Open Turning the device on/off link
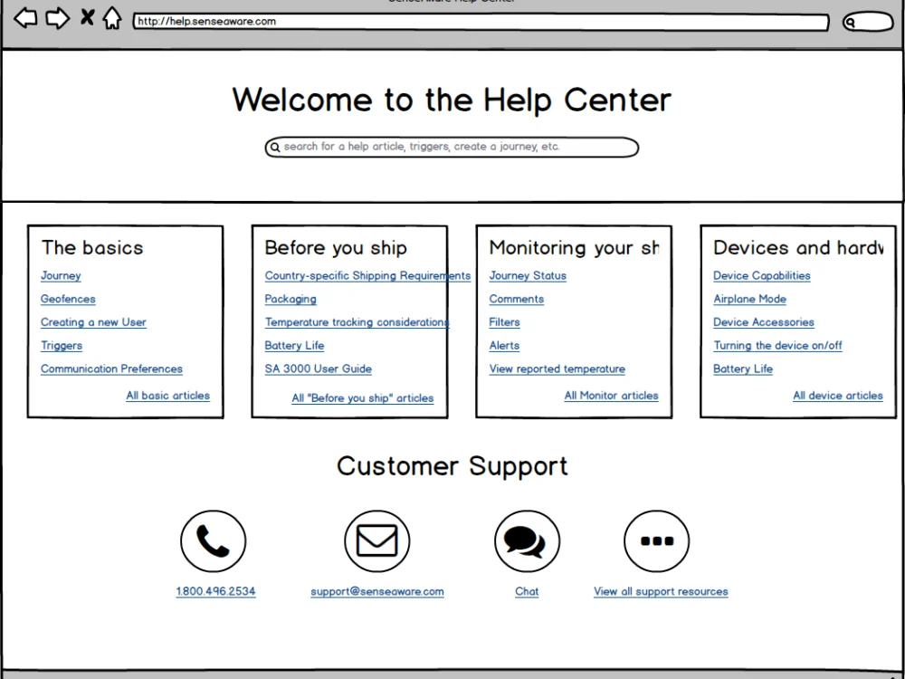The height and width of the screenshot is (679, 905). (x=777, y=345)
